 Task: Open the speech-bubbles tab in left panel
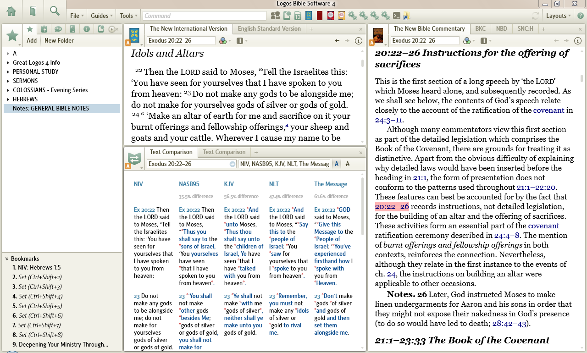58,29
